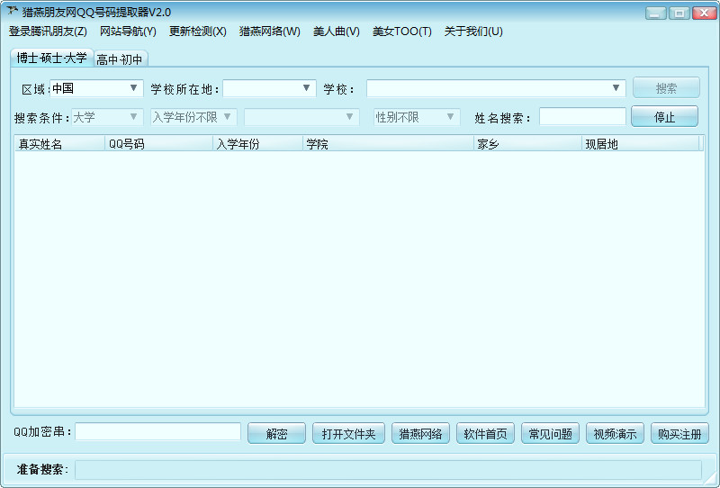Click the 搜索 button

coord(666,87)
